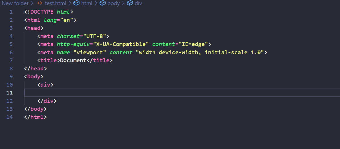Click the opening head tag on line 3
This screenshot has width=340, height=149.
coord(34,28)
